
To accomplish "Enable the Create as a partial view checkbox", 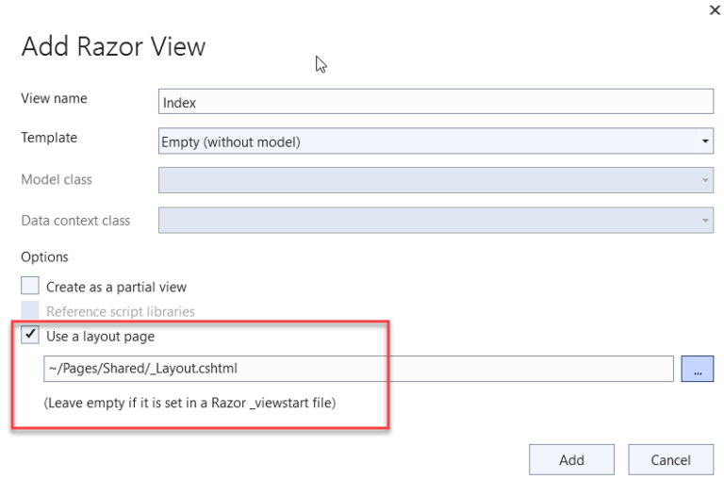I will pos(30,286).
